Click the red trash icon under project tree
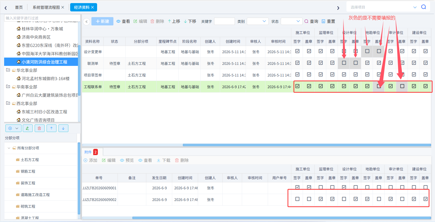 click(39, 128)
